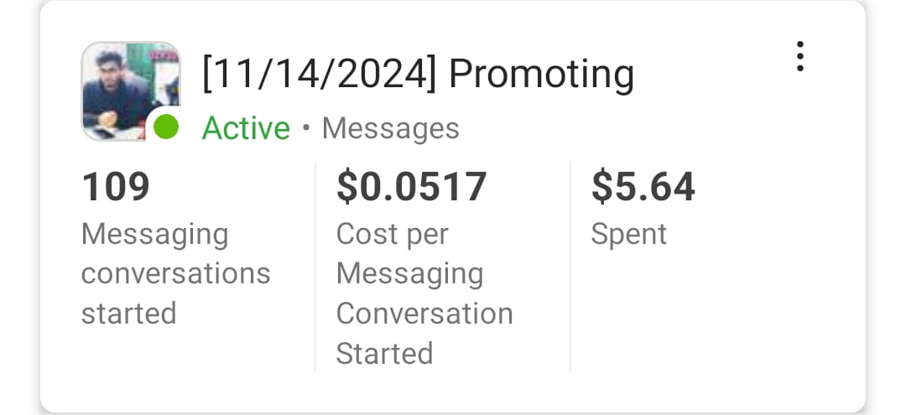Click the $5.64 spent amount
Screen dimensions: 906x415
(x=643, y=186)
